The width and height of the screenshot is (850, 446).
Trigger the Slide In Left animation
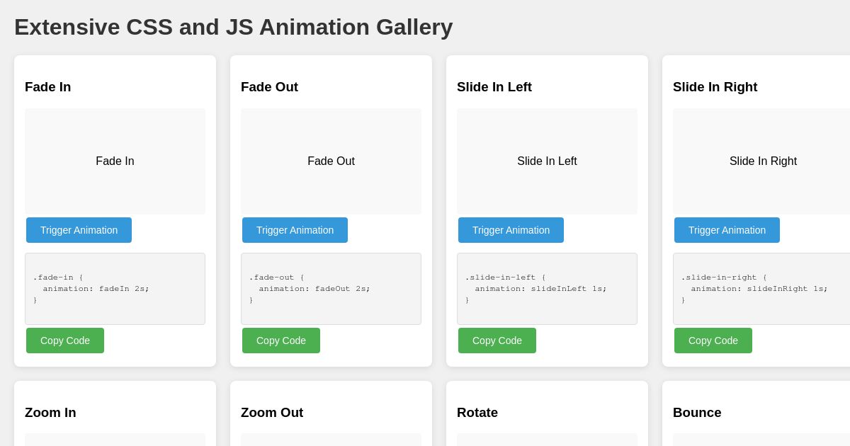pos(511,230)
